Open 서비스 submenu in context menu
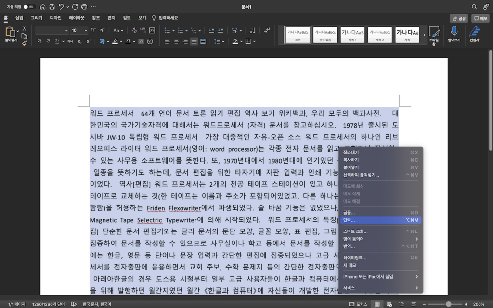493x308 pixels. (x=380, y=288)
